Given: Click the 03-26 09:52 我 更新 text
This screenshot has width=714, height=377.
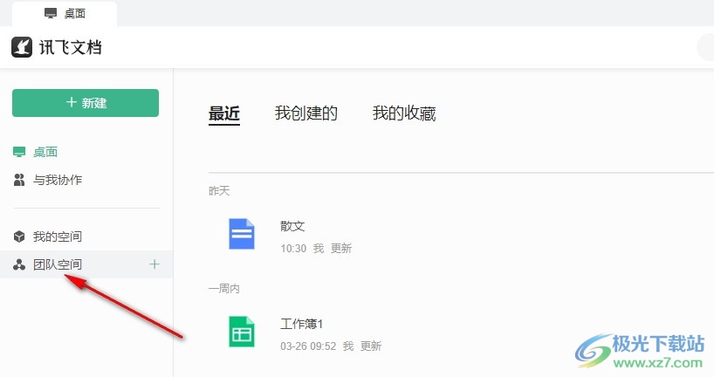Looking at the screenshot, I should coord(331,346).
